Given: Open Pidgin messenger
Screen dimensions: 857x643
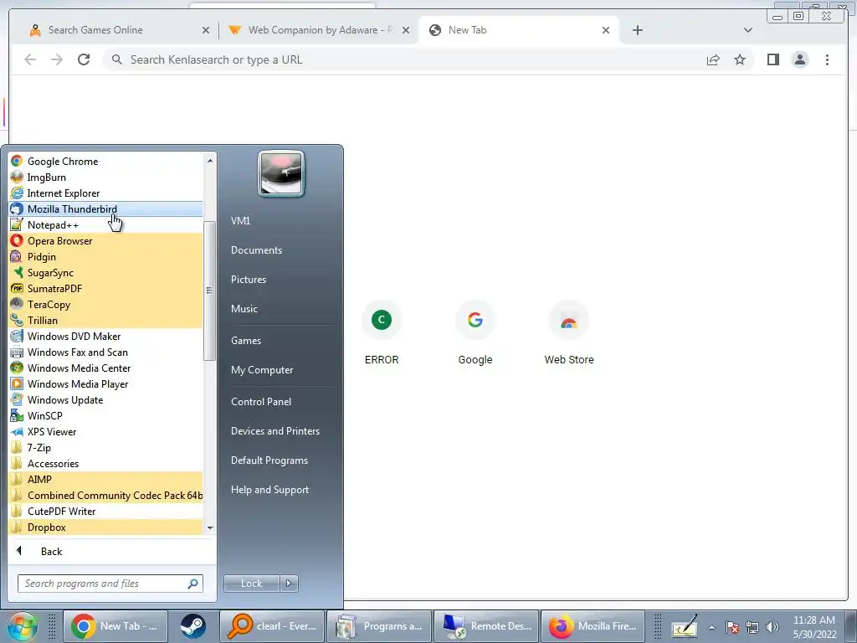Looking at the screenshot, I should [x=106, y=256].
